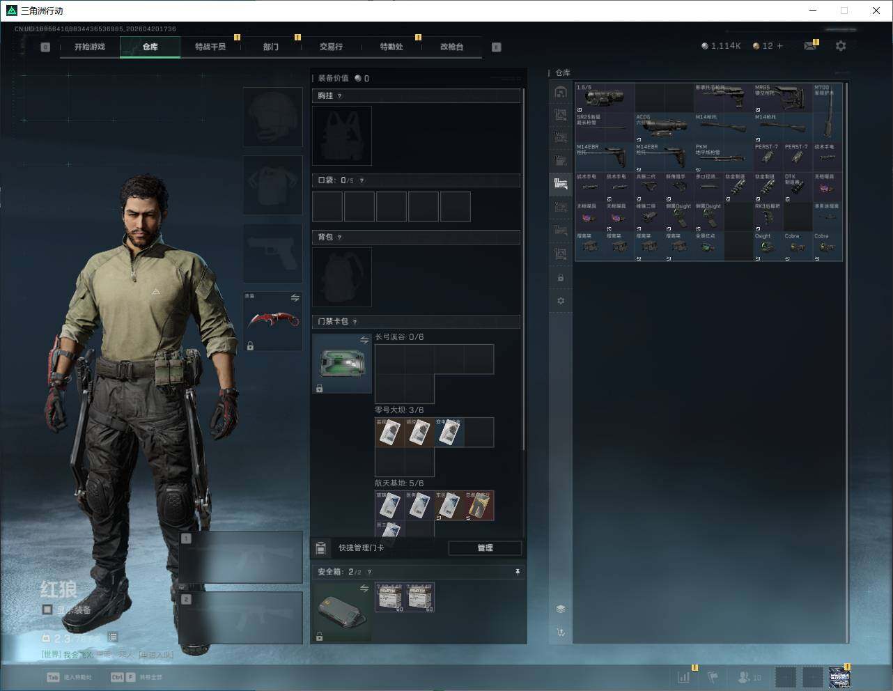893x691 pixels.
Task: Swap the 安全箱 safe box container
Action: point(364,589)
